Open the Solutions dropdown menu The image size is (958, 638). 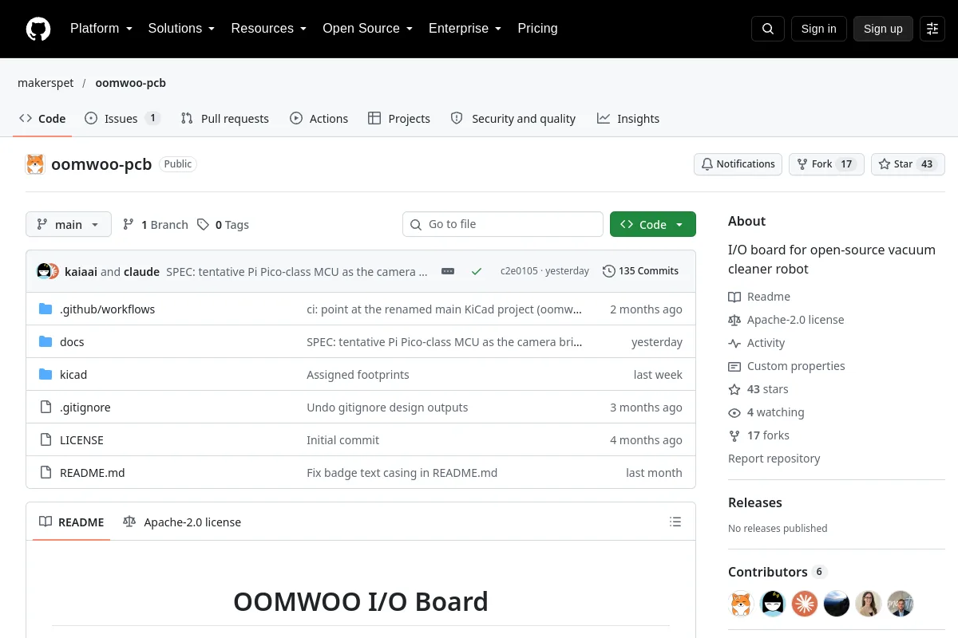click(x=181, y=29)
